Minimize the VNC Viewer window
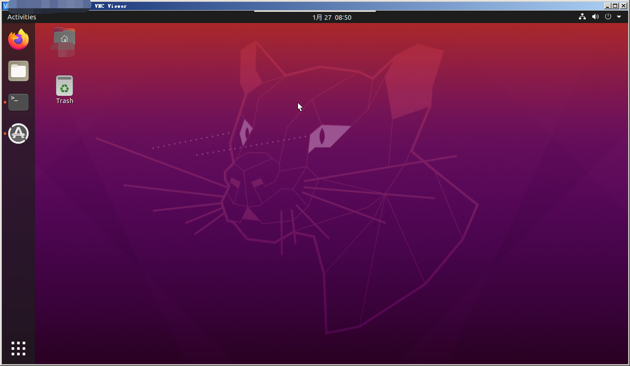Screen dimensions: 630x366 607,6
